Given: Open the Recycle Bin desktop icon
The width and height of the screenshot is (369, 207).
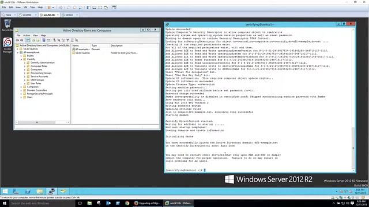Looking at the screenshot, I should tap(7, 25).
